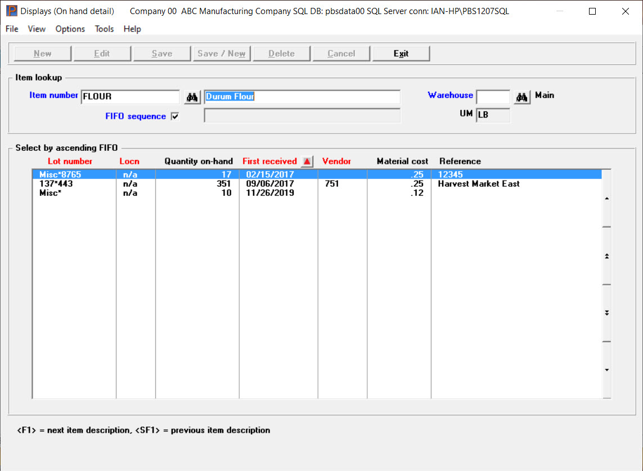Open the File menu

pyautogui.click(x=11, y=29)
